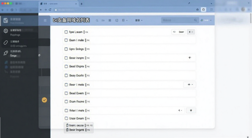Viewport: 252px width, 138px height.
Task: Open the arrow dropdown beside Deer button
Action: click(191, 32)
